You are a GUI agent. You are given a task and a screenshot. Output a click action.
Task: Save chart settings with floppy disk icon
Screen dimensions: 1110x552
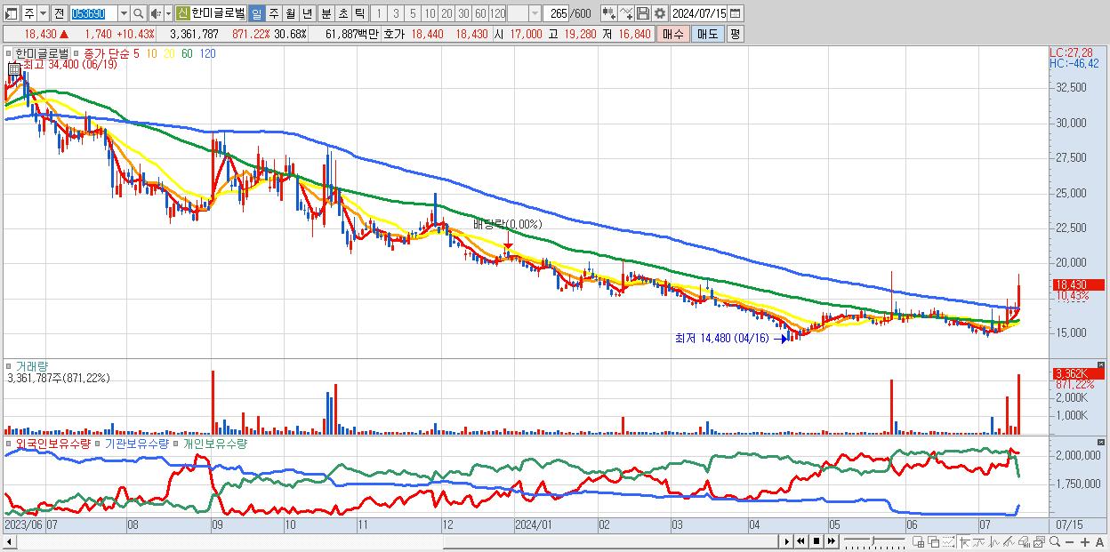click(642, 13)
